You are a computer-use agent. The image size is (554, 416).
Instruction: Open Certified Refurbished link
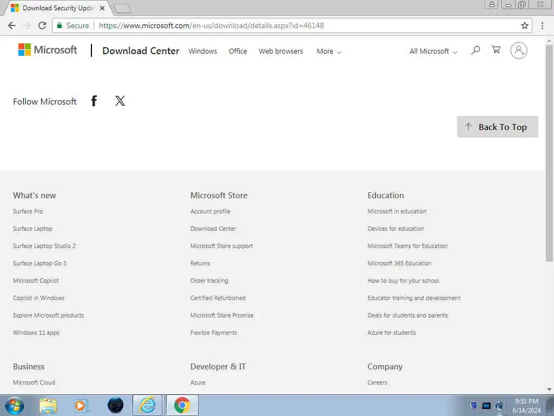tap(217, 298)
